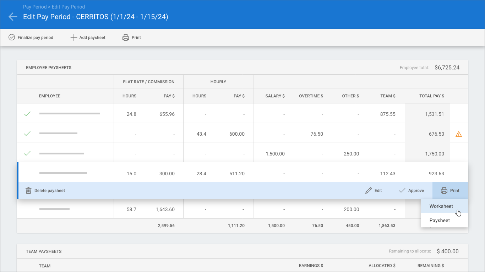Image resolution: width=485 pixels, height=272 pixels.
Task: Click the plus icon for Add paysheet
Action: tap(73, 38)
